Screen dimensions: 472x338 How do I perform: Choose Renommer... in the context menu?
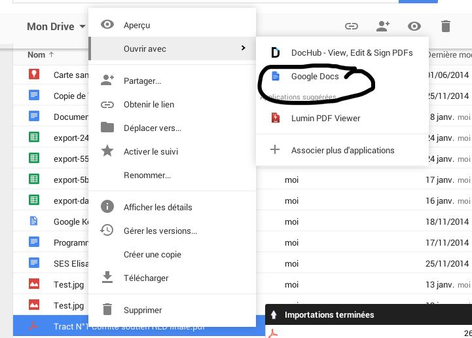point(172,175)
